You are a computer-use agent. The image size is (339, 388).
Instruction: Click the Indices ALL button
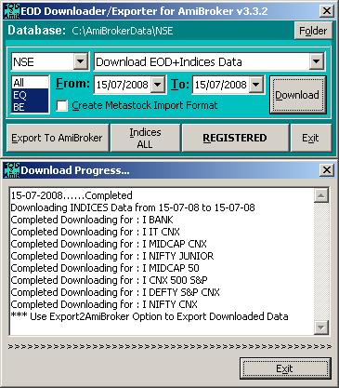tap(145, 138)
